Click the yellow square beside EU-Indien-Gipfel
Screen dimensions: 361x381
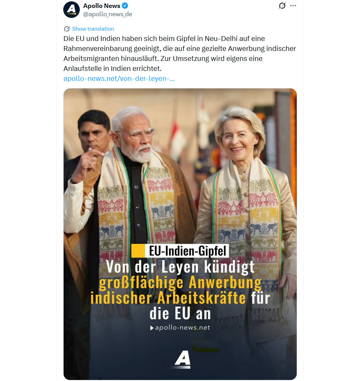tap(138, 251)
